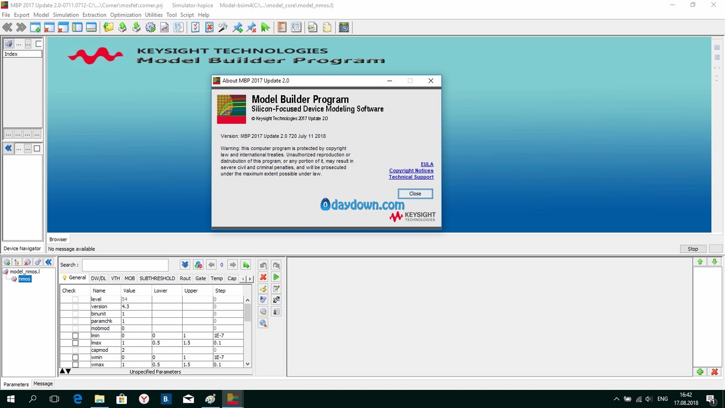Switch to the DW/DL parameter tab

[99, 278]
